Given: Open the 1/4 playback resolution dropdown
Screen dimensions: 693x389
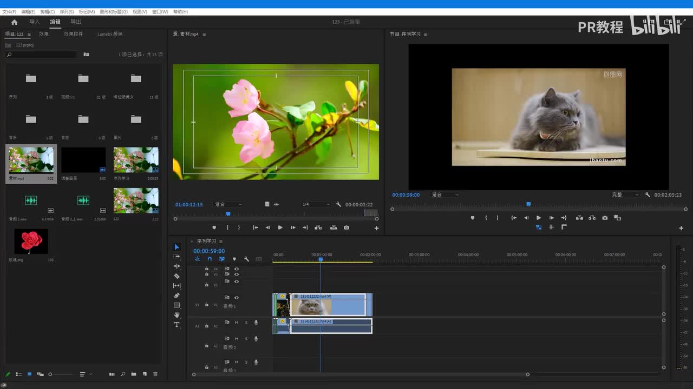Looking at the screenshot, I should click(316, 204).
